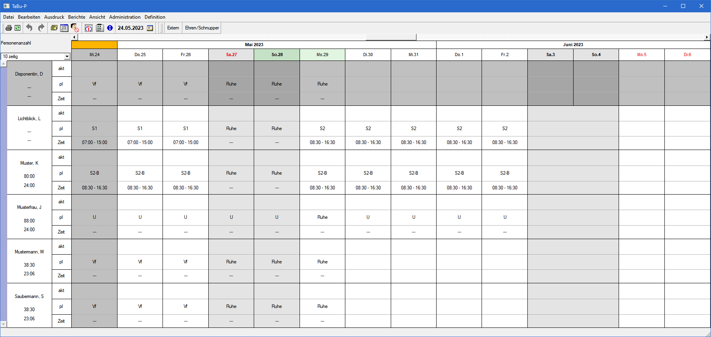This screenshot has width=711, height=337.
Task: Click the Sa.27 day column header
Action: [x=231, y=55]
